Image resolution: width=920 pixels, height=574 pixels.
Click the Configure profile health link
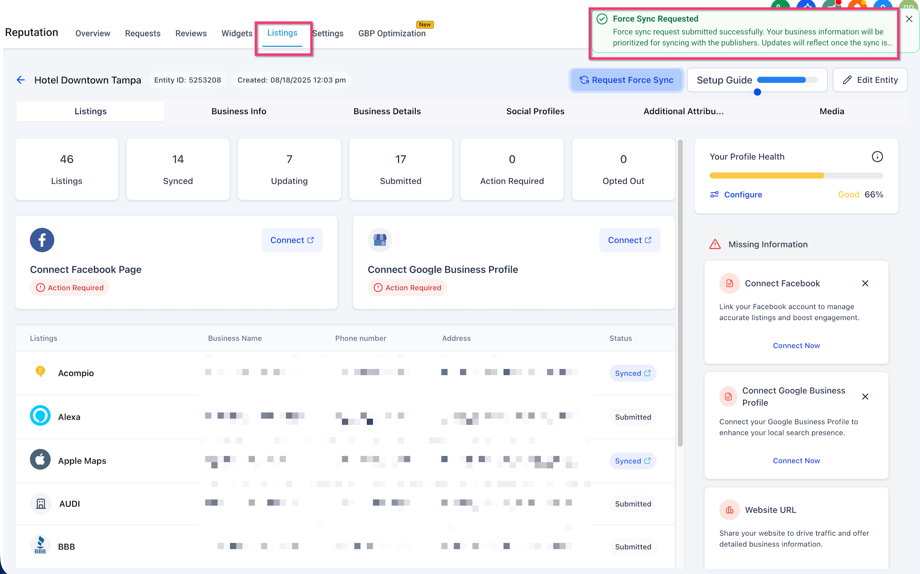click(x=742, y=195)
